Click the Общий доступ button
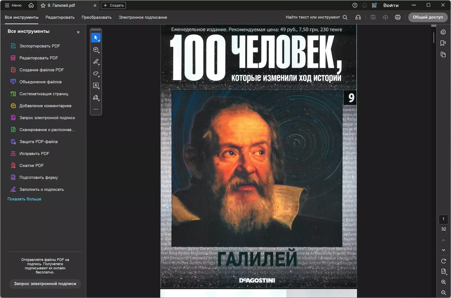Screen dimensions: 451x298 (428, 17)
